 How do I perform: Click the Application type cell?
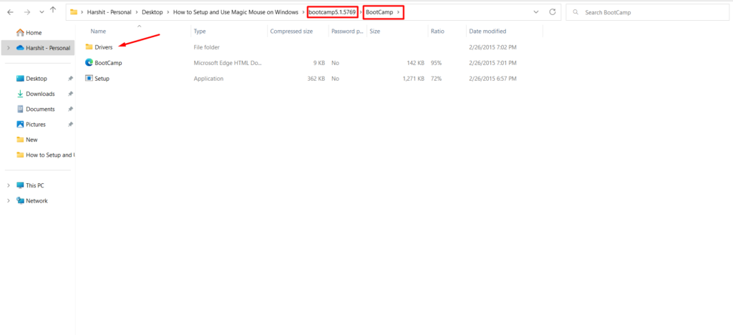point(208,79)
